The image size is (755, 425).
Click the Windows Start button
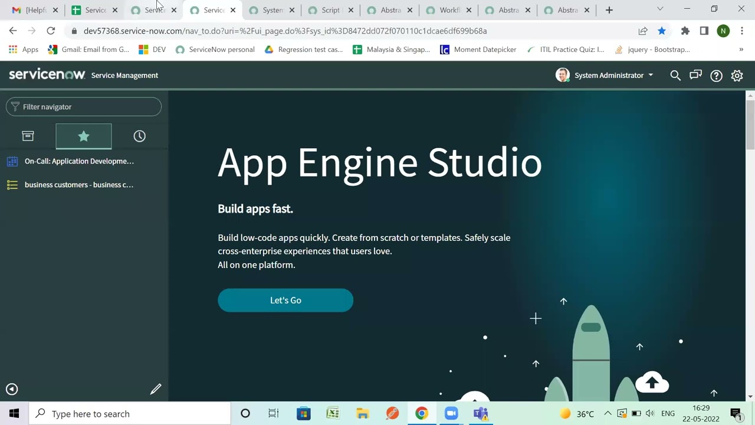(14, 414)
